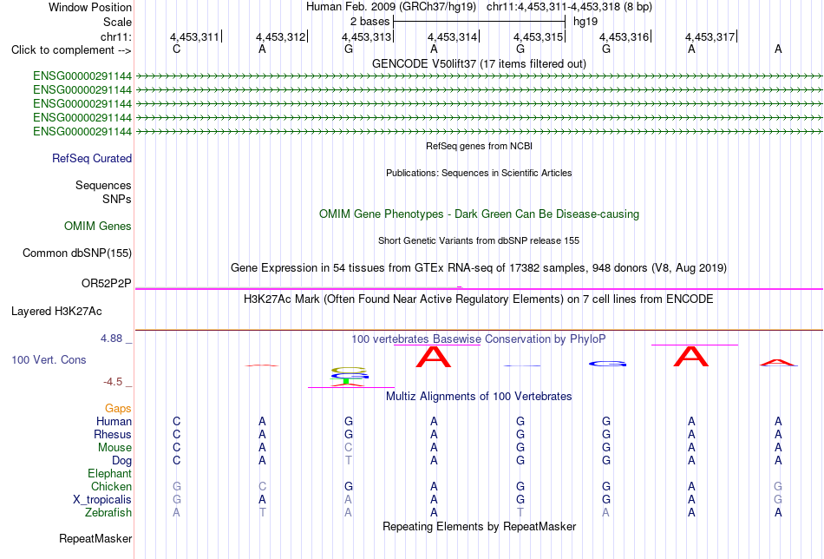Click the gray C in Chicken row

262,486
